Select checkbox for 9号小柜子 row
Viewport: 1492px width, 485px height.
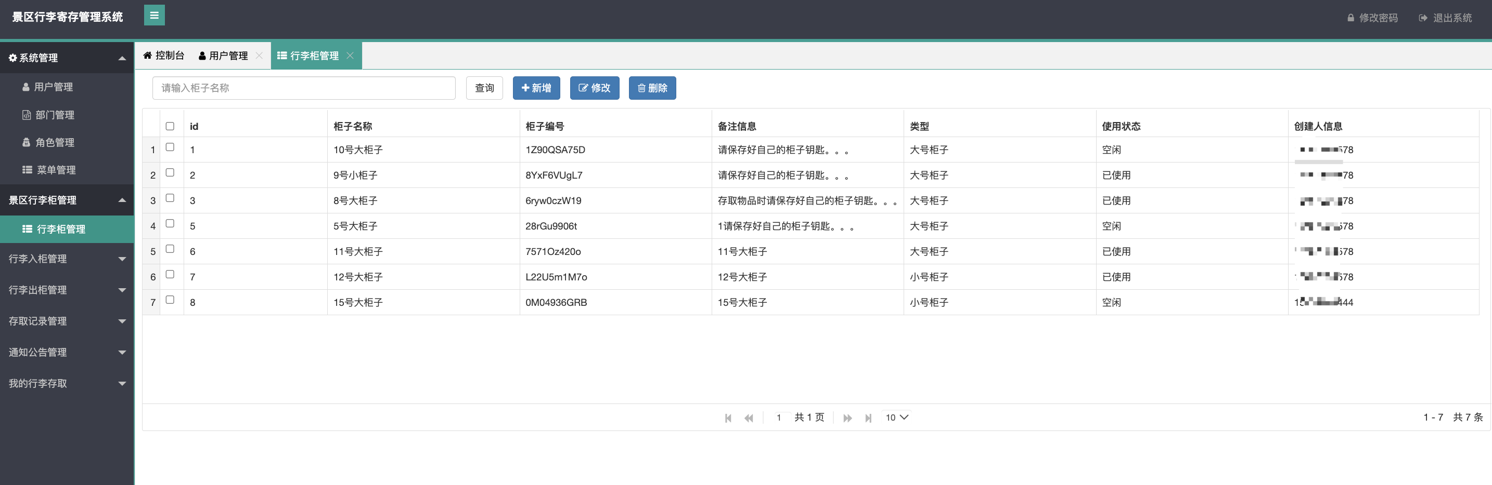[170, 173]
